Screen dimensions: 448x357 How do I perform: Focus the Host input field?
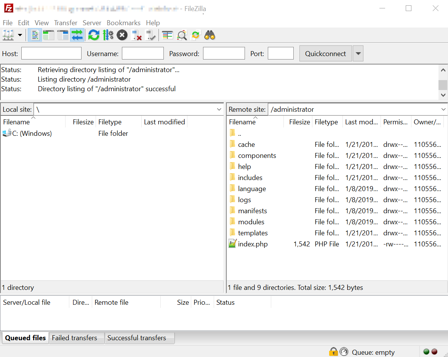coord(51,53)
